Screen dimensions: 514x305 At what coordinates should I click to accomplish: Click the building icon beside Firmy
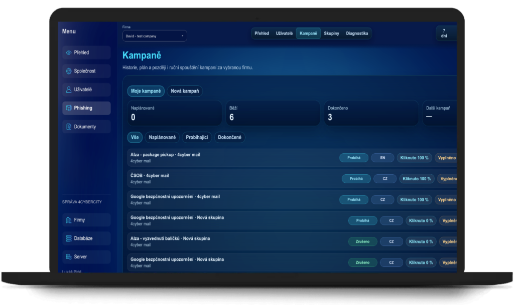tap(68, 220)
